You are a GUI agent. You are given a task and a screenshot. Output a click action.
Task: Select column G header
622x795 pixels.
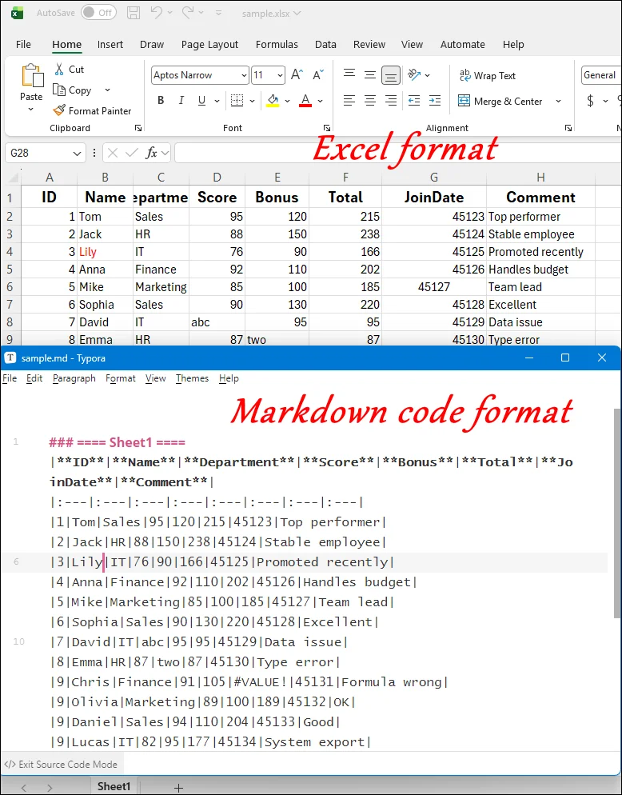(434, 178)
